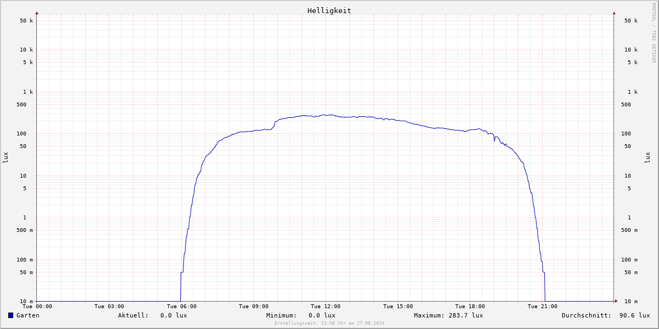Click the right lux axis title

[648, 158]
